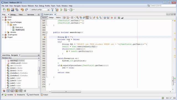Screen dimensions: 177x100
Task: Click the Uncomment editor toolbar icon
Action: [122, 17]
